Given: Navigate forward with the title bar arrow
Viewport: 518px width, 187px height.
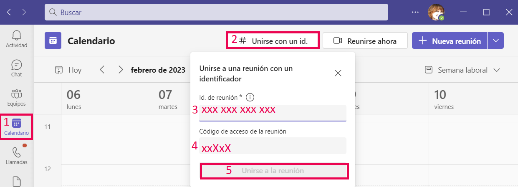Looking at the screenshot, I should pyautogui.click(x=24, y=12).
